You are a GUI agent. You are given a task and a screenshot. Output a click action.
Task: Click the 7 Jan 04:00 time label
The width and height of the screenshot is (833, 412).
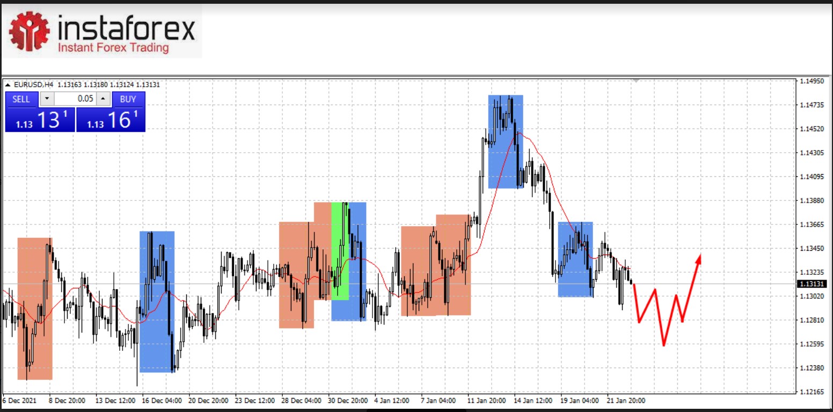[439, 401]
